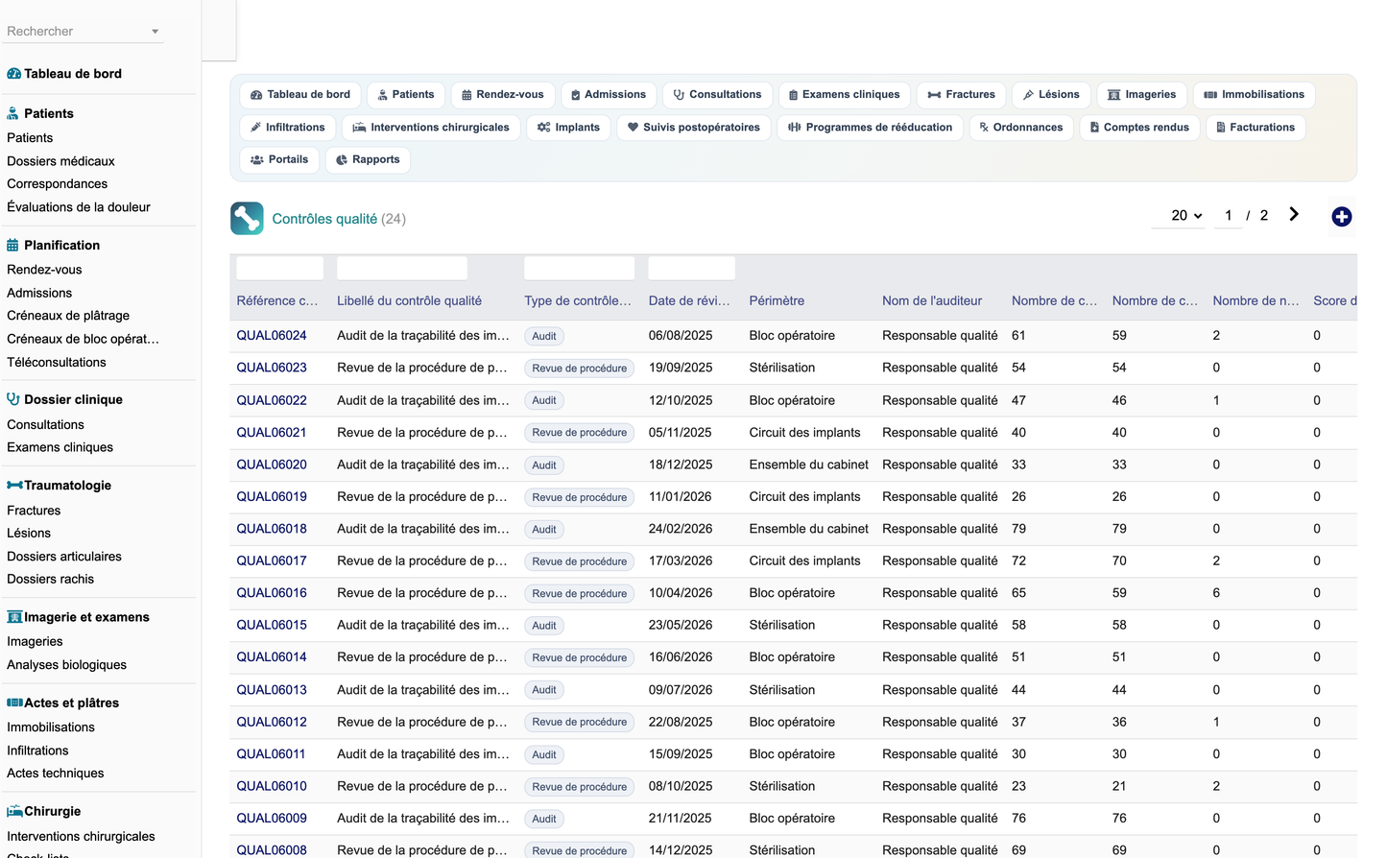Viewport: 1387px width, 858px height.
Task: Click the heart icon of Suivis postopératoires
Action: 633,128
